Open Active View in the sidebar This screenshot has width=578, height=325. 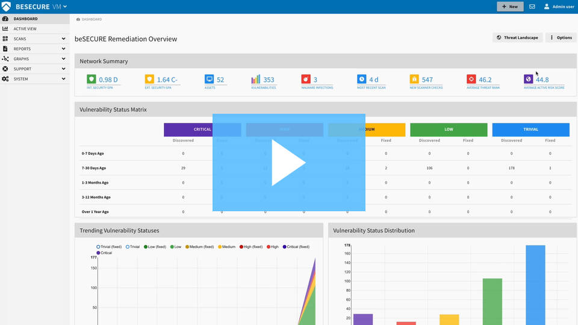coord(35,29)
